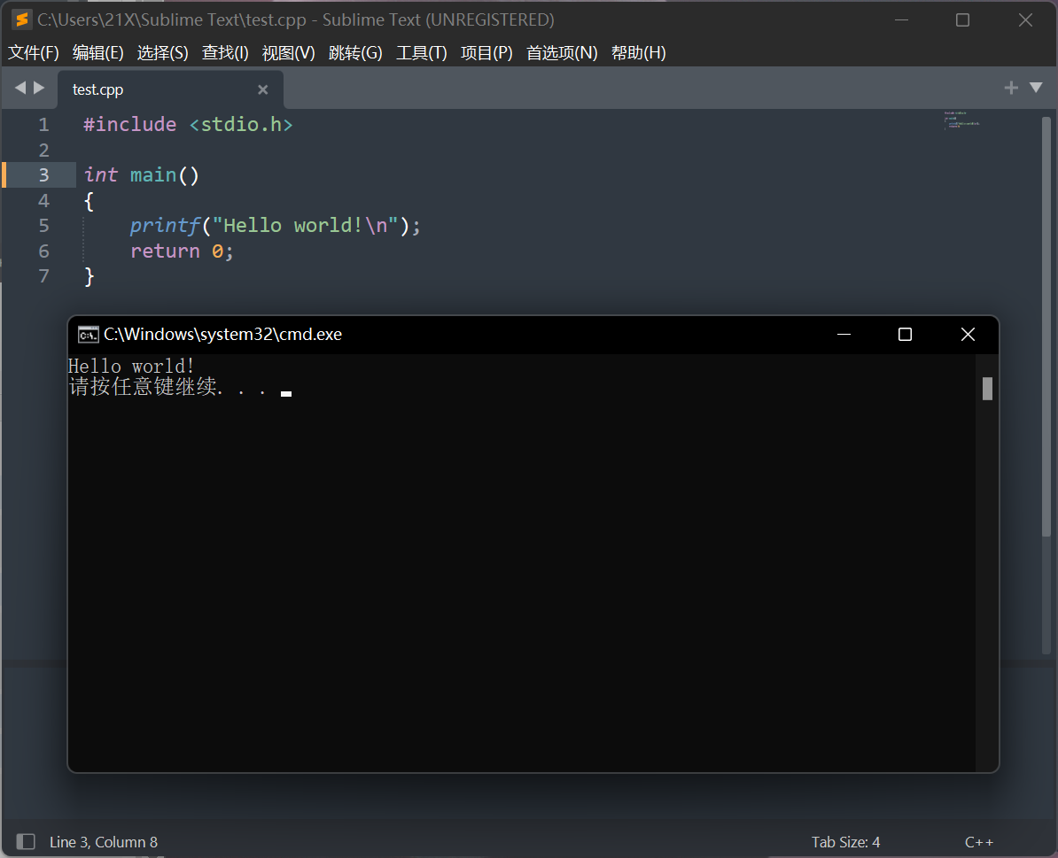This screenshot has height=858, width=1058.
Task: Click the cmd window scrollbar thumb
Action: (x=987, y=388)
